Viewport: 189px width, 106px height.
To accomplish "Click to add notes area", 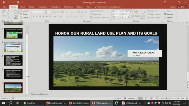I will [x=39, y=94].
